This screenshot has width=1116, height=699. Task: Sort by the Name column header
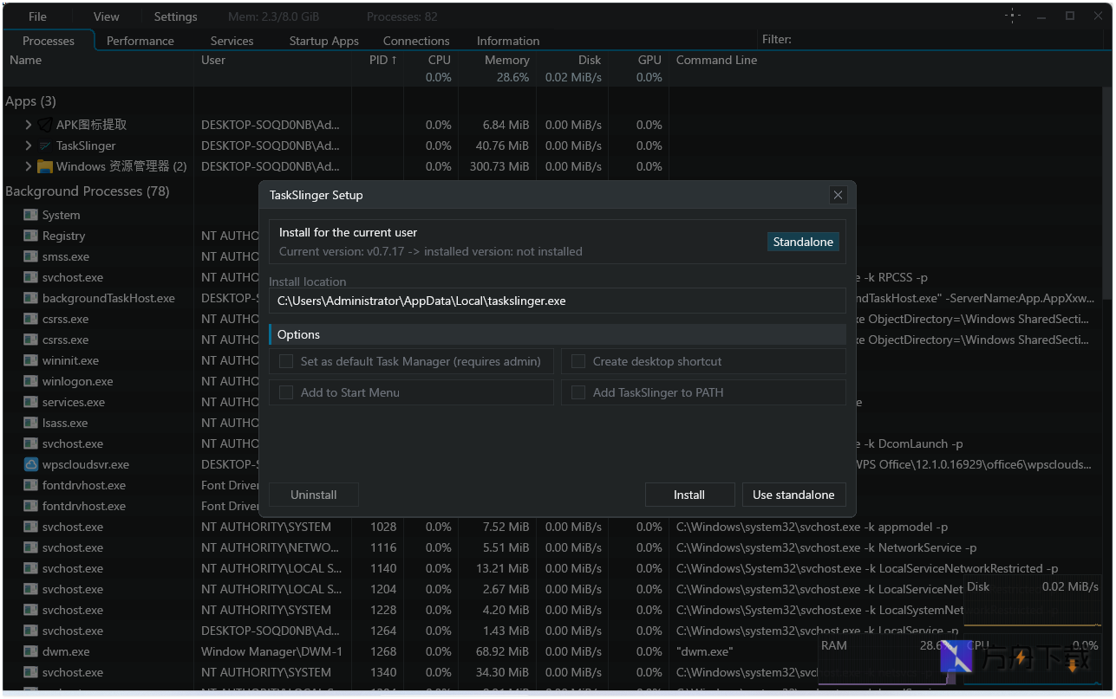coord(25,60)
